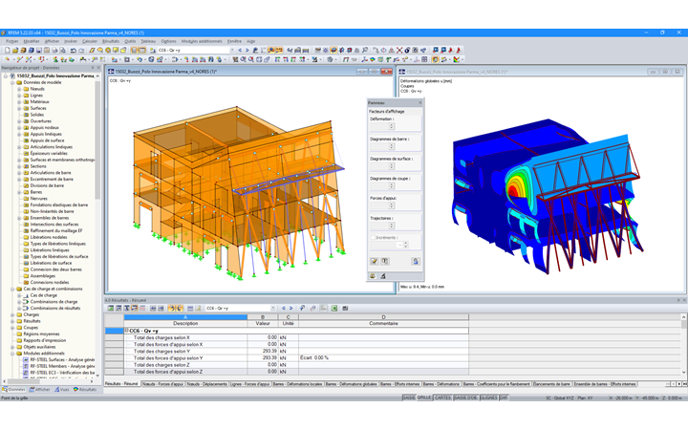The image size is (688, 430).
Task: Open the Calculer menu
Action: 90,41
